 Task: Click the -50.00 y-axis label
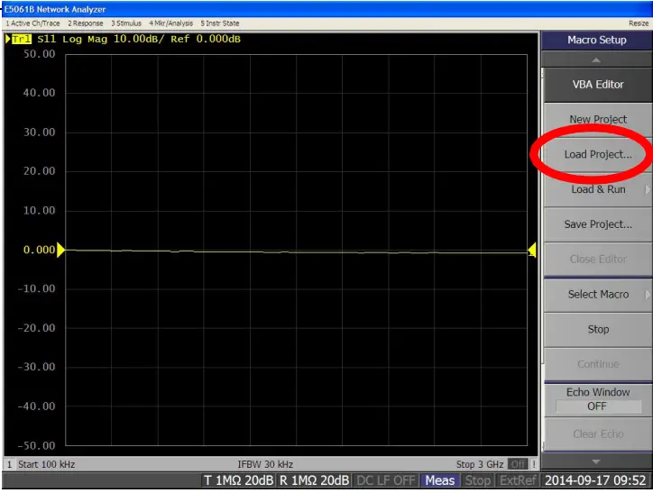(x=37, y=445)
